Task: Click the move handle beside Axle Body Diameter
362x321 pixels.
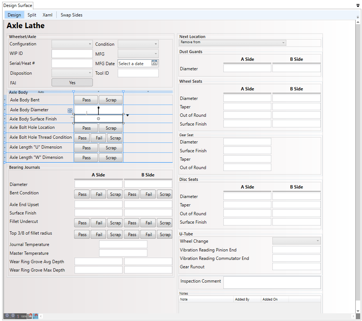Action: 70,111
